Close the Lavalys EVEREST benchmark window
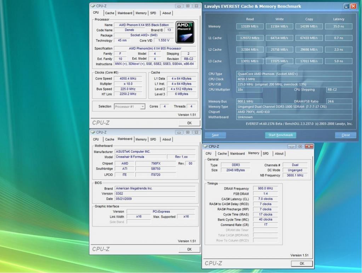 (x=353, y=6)
